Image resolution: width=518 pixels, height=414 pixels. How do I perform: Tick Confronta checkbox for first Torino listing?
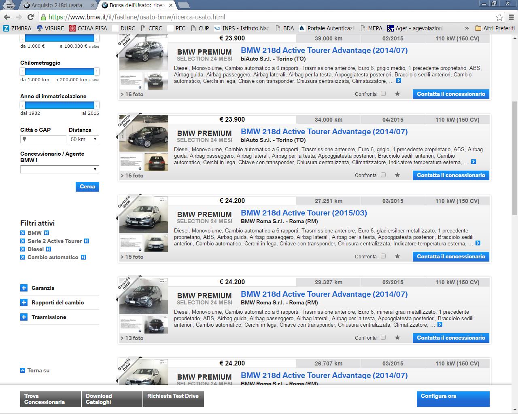(383, 94)
